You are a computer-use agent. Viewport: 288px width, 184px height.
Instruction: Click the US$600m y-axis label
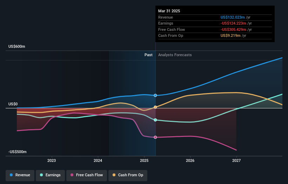coord(17,46)
